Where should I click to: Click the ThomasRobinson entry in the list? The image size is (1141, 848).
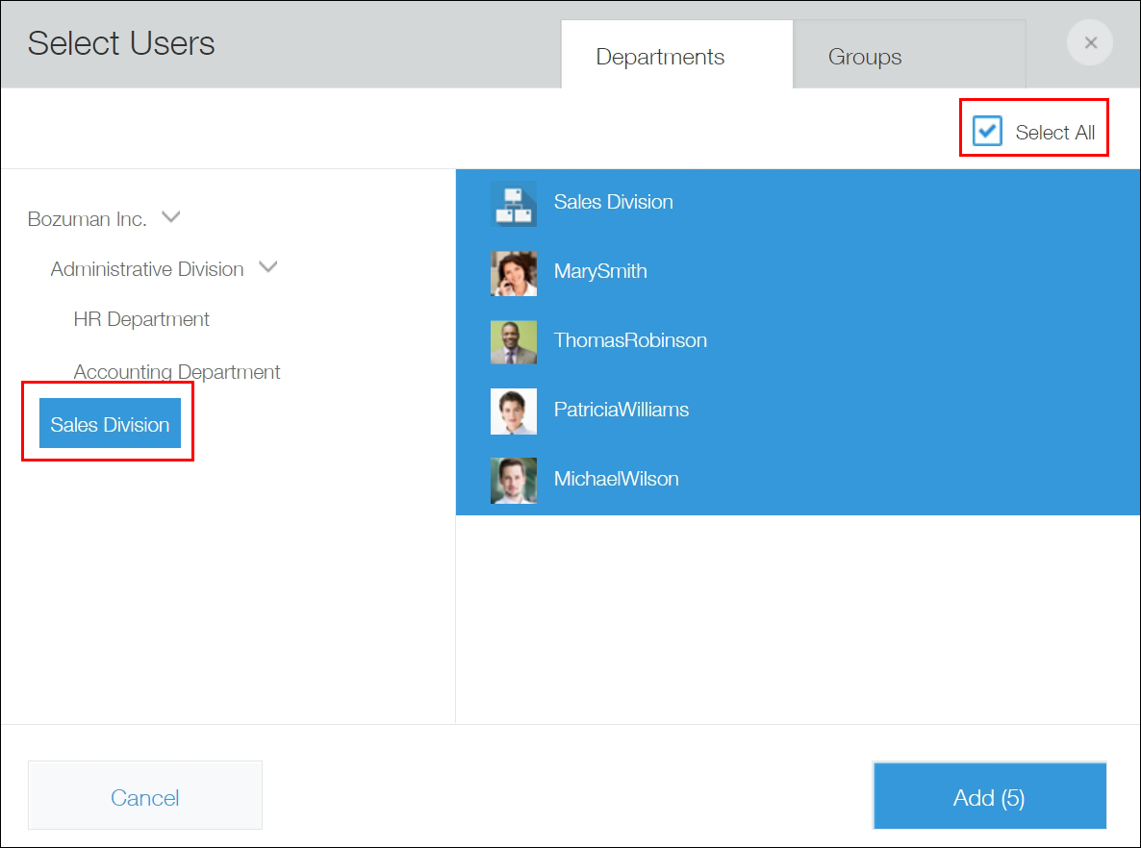coord(630,342)
